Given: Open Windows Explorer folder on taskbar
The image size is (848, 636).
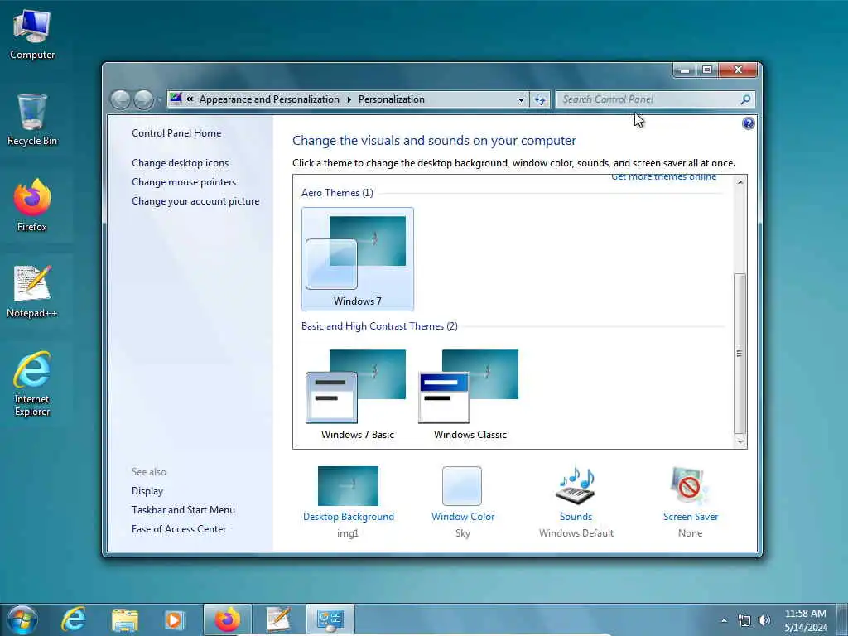Looking at the screenshot, I should [125, 619].
